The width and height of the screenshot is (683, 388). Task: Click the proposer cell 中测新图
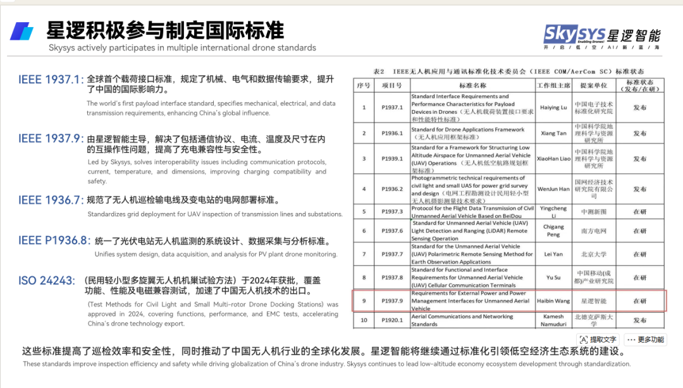(x=593, y=212)
